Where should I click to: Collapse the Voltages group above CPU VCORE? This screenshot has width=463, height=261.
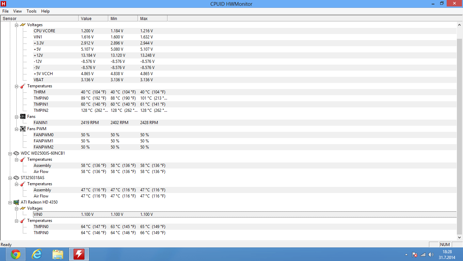(16, 25)
